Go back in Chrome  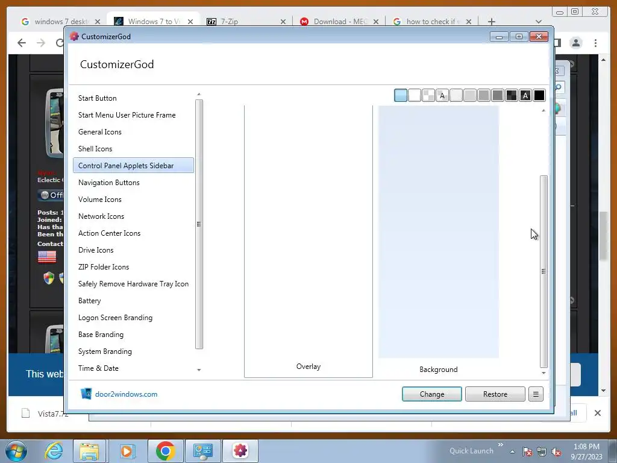pyautogui.click(x=22, y=43)
